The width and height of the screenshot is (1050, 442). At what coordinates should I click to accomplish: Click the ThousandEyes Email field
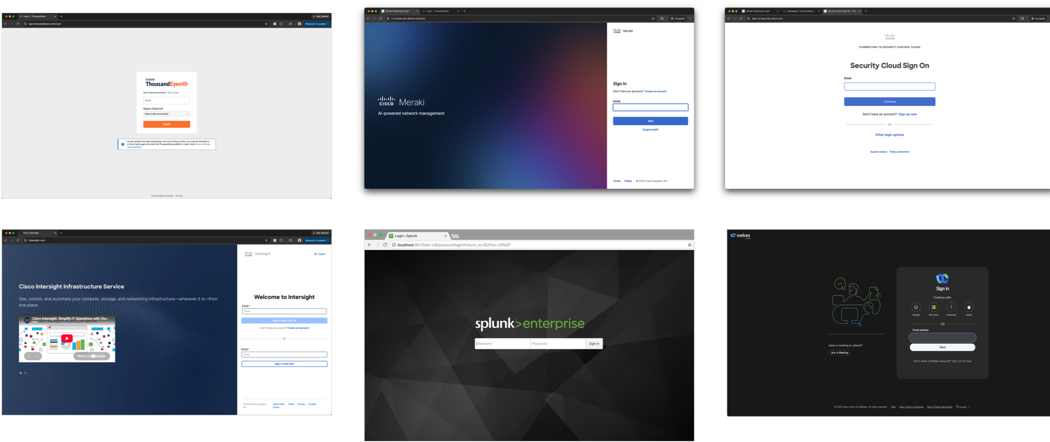point(166,100)
